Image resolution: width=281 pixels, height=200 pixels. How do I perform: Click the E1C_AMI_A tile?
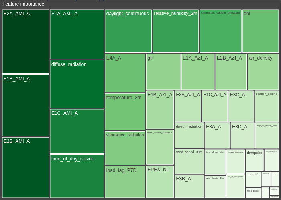pyautogui.click(x=77, y=131)
